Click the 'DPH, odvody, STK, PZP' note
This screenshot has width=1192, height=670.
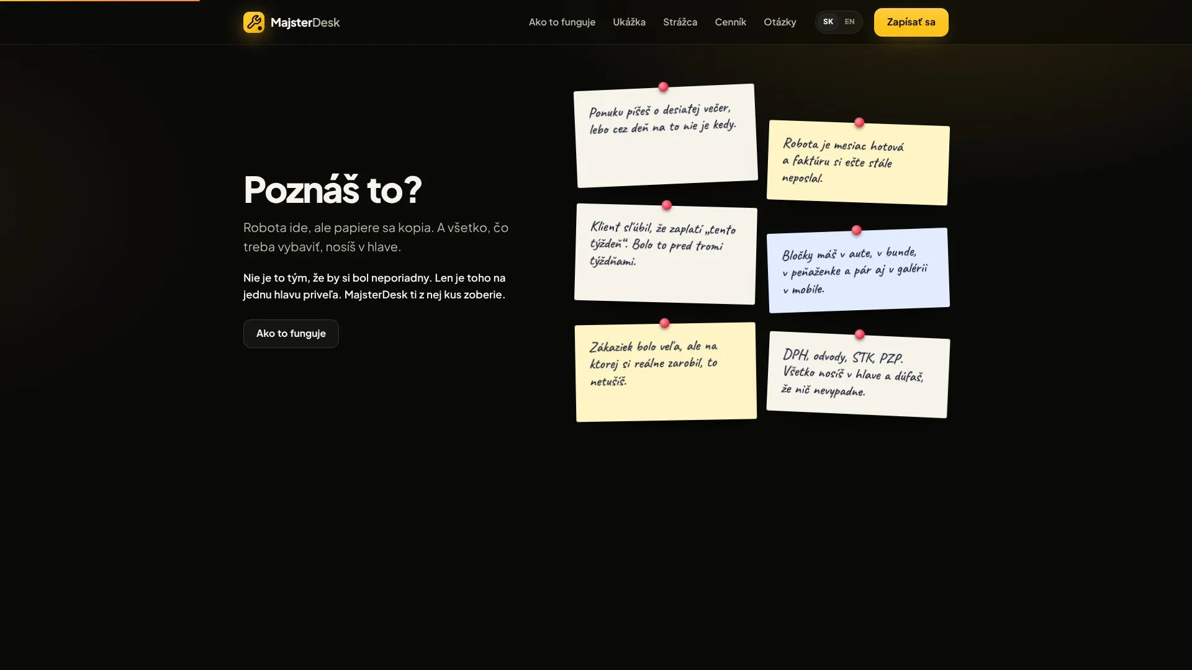(858, 374)
